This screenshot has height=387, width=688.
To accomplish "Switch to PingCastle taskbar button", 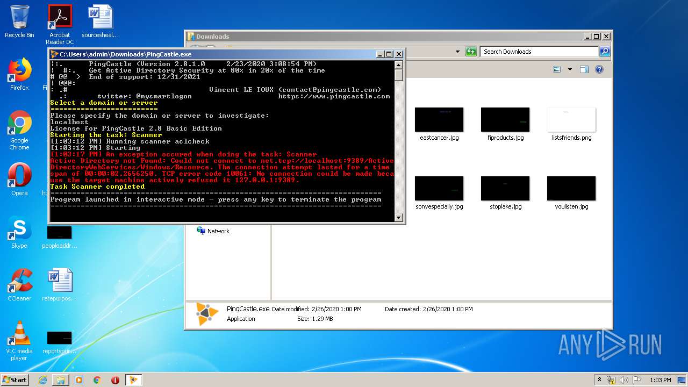I will pos(134,380).
